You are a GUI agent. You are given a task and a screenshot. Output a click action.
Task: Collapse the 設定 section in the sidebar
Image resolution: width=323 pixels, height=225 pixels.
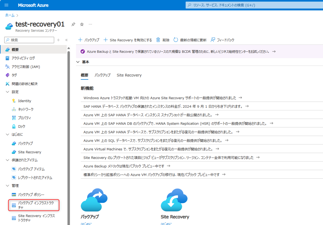click(x=8, y=92)
